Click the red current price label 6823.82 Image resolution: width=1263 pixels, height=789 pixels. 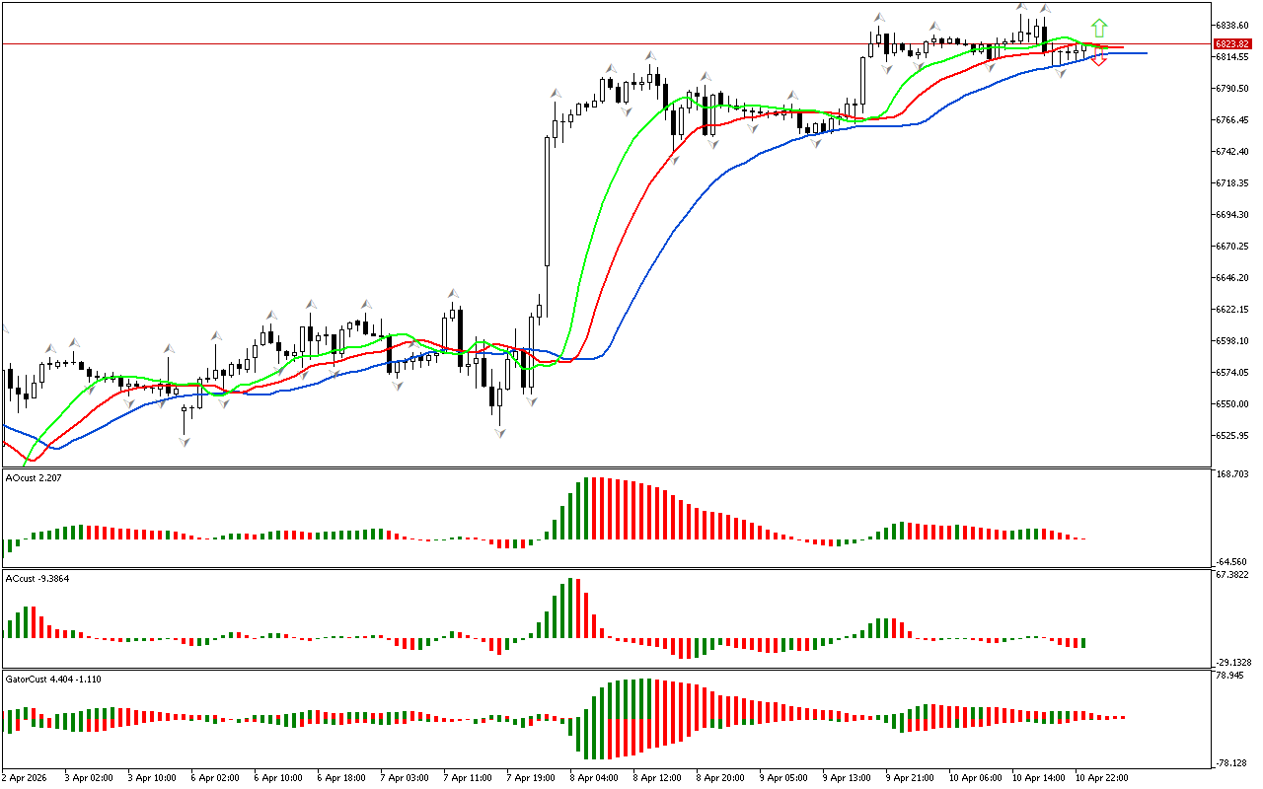tap(1232, 44)
